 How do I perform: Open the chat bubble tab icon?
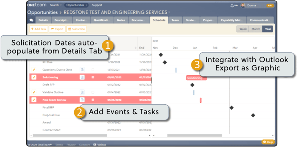pyautogui.click(x=31, y=20)
